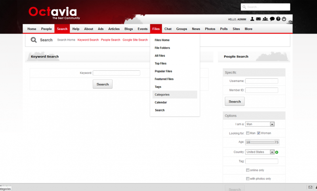Click the Google Site Search link
The image size is (317, 191).
[x=135, y=40]
